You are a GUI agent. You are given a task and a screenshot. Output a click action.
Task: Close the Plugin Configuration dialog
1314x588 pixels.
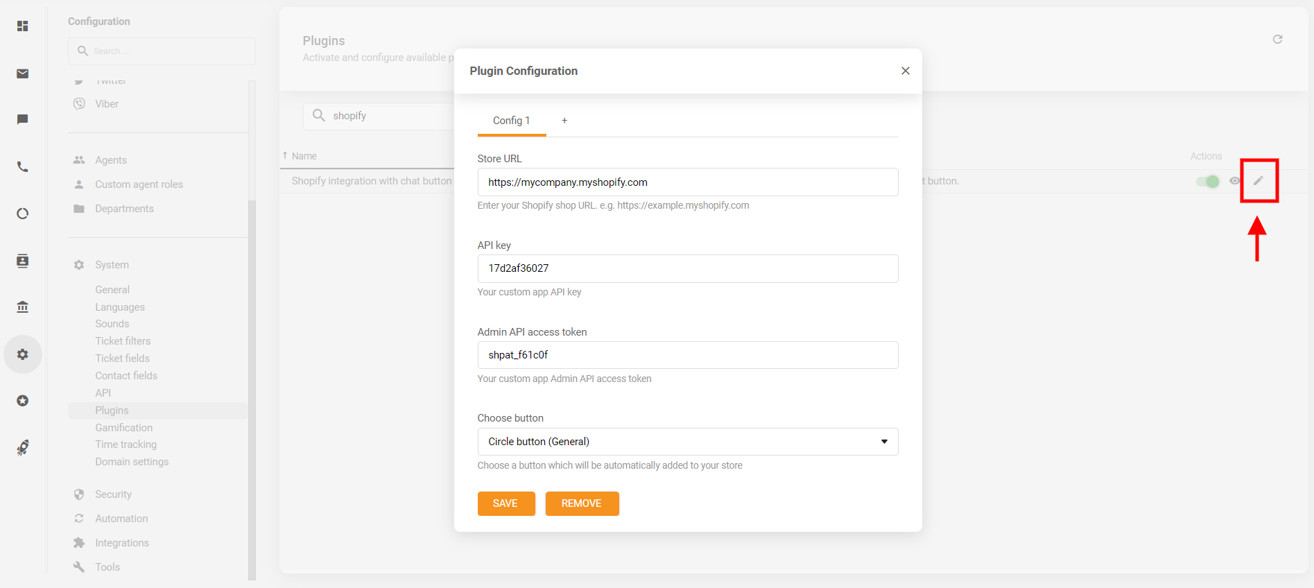905,71
